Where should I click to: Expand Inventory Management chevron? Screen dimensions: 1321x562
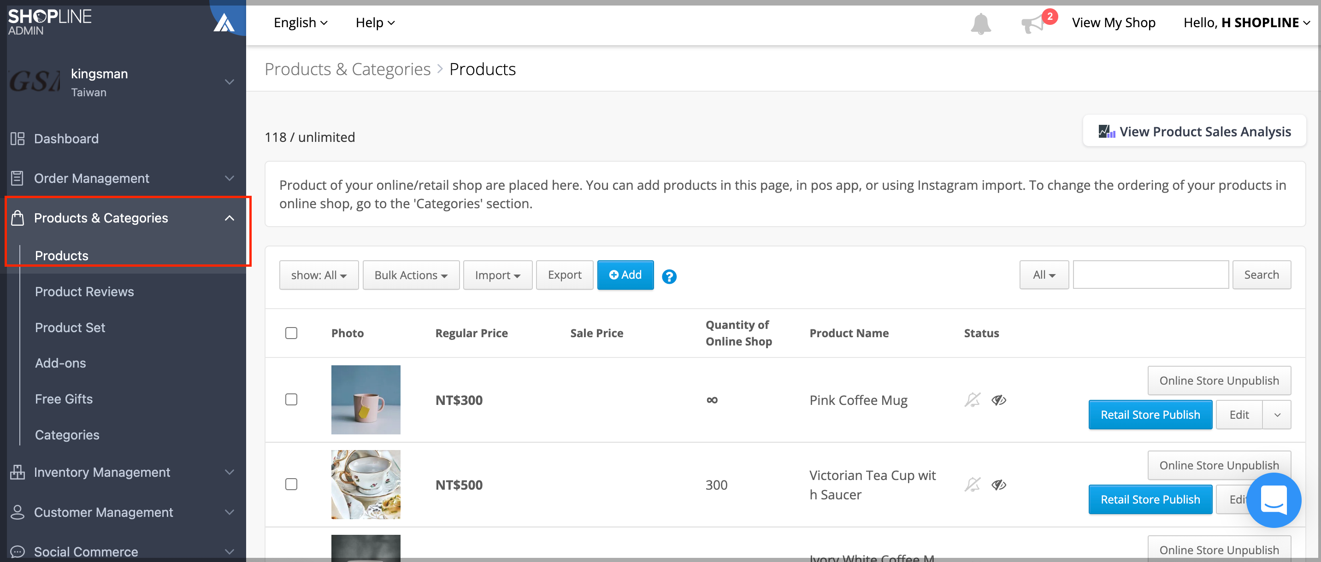(x=230, y=472)
